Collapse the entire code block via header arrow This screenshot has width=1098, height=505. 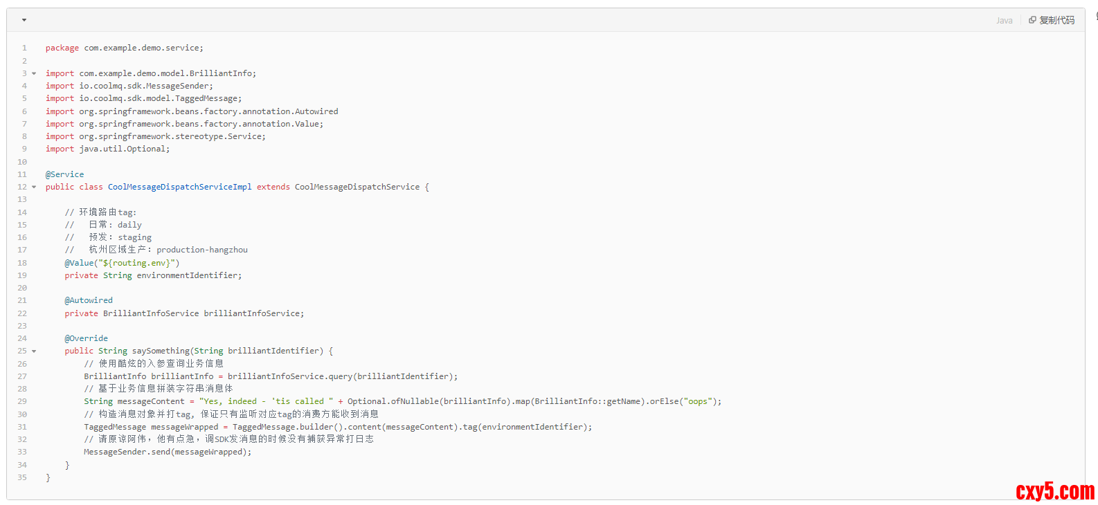pyautogui.click(x=24, y=20)
